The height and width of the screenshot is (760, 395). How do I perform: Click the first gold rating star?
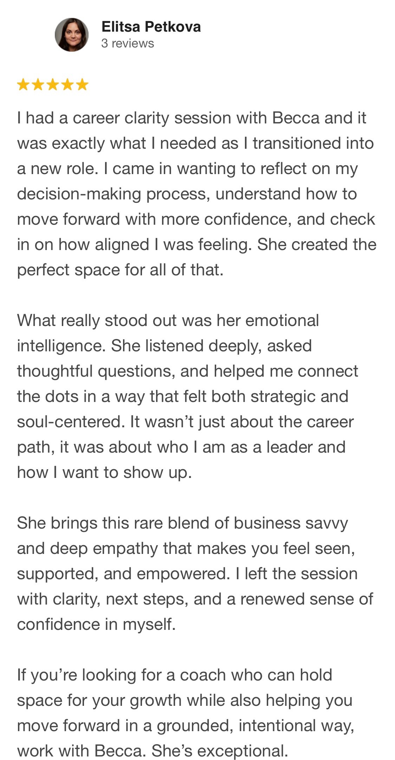(23, 85)
